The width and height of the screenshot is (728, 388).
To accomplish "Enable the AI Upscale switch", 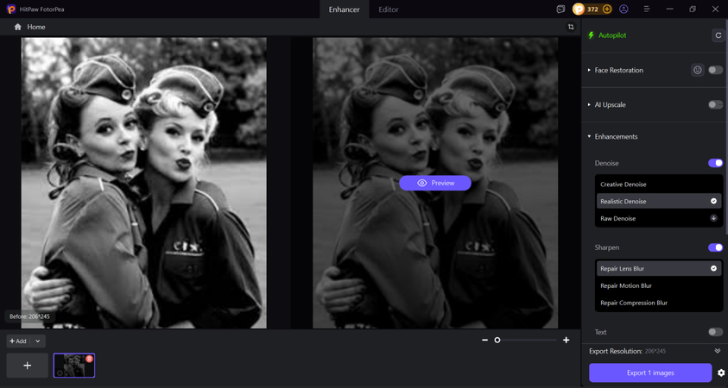I will coord(715,105).
